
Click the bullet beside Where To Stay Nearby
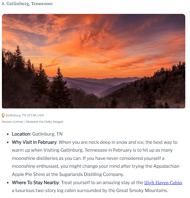coord(8,183)
